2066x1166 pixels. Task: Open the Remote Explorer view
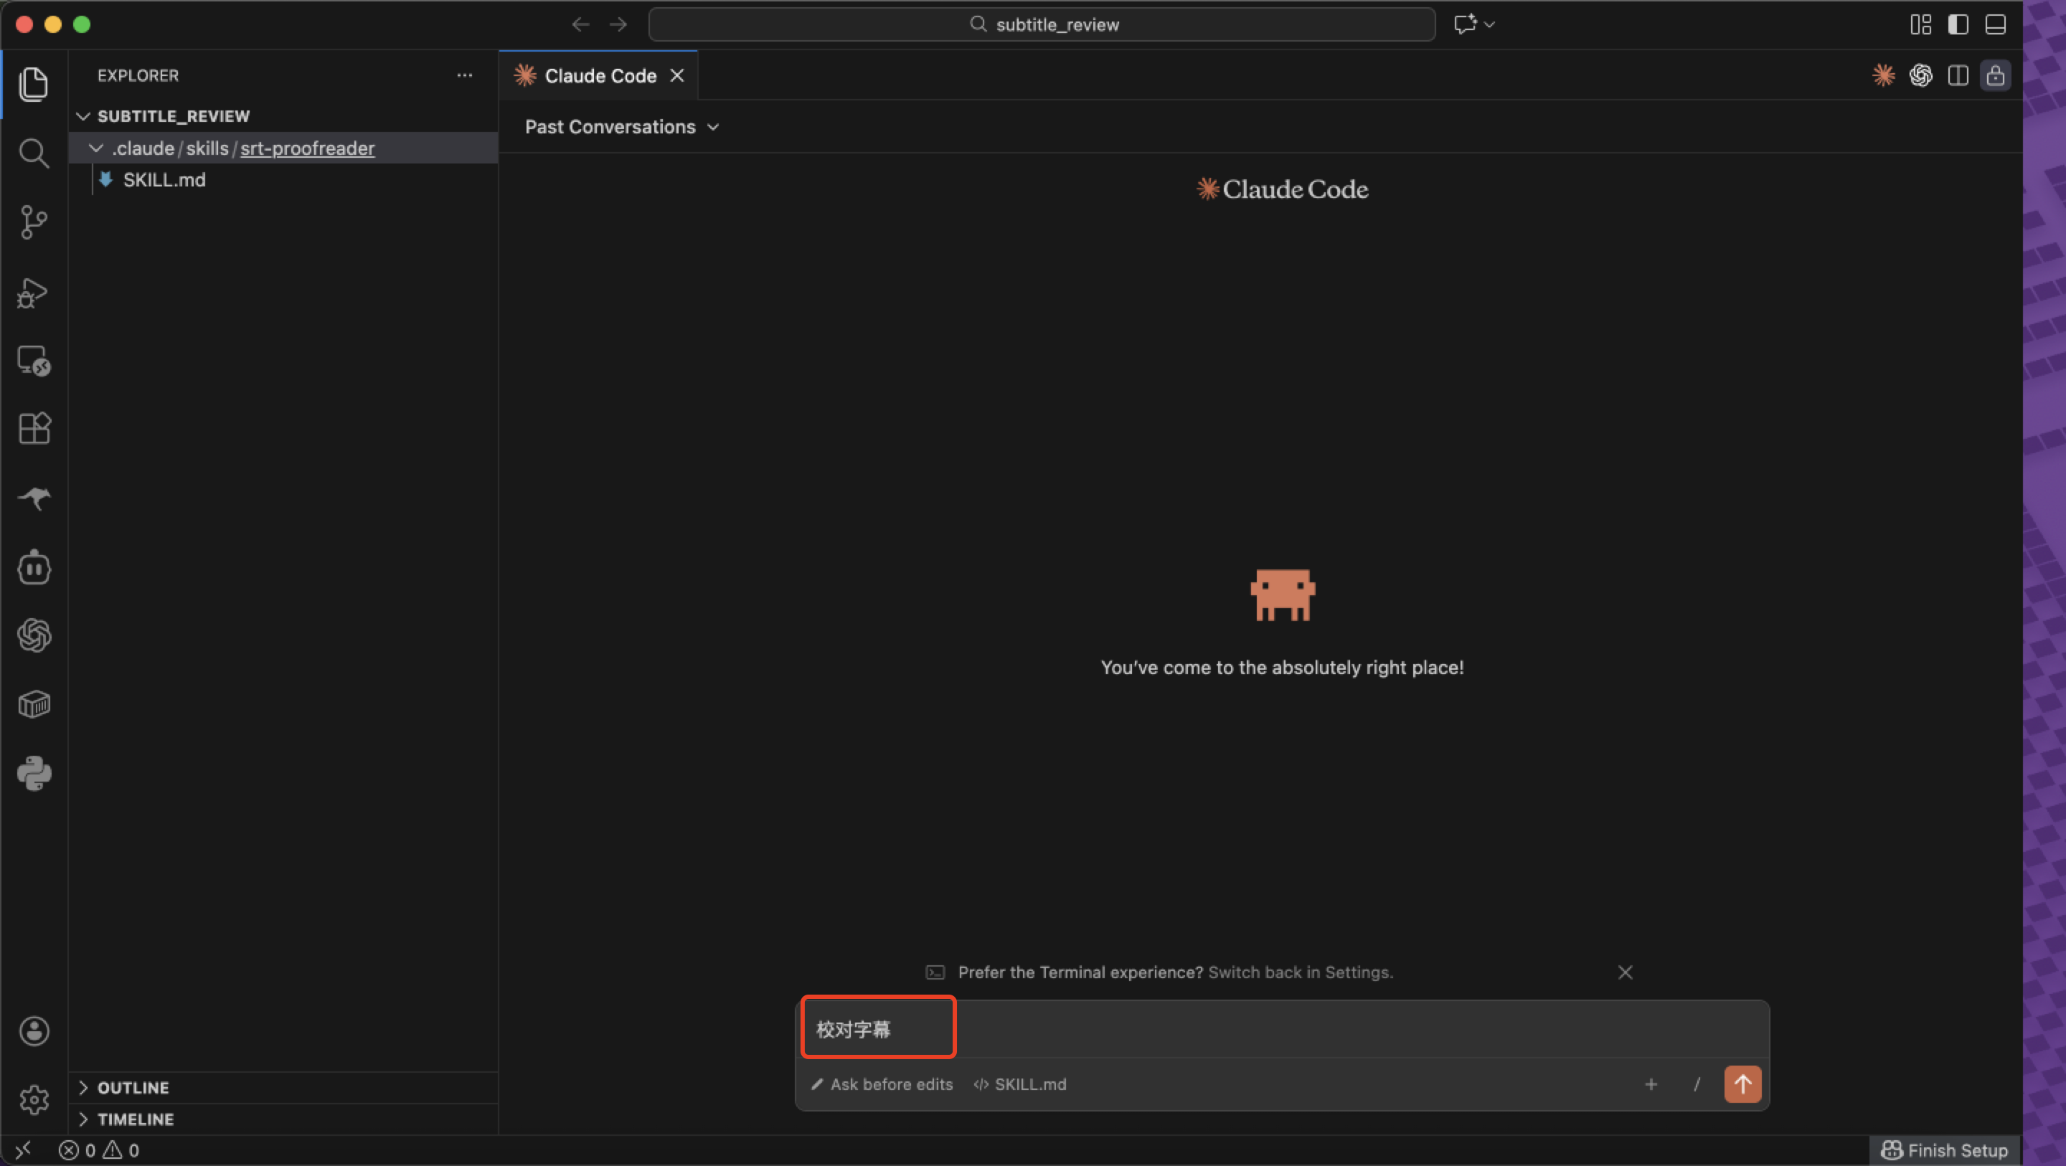pos(34,361)
